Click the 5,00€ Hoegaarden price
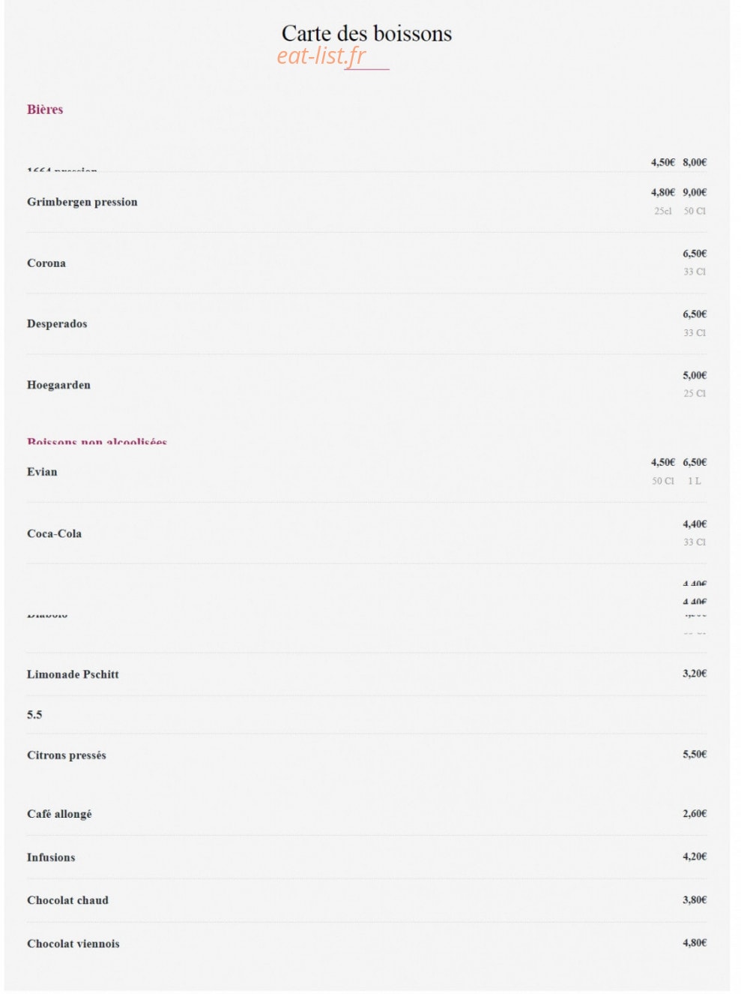Screen dimensions: 741x994 pos(695,376)
